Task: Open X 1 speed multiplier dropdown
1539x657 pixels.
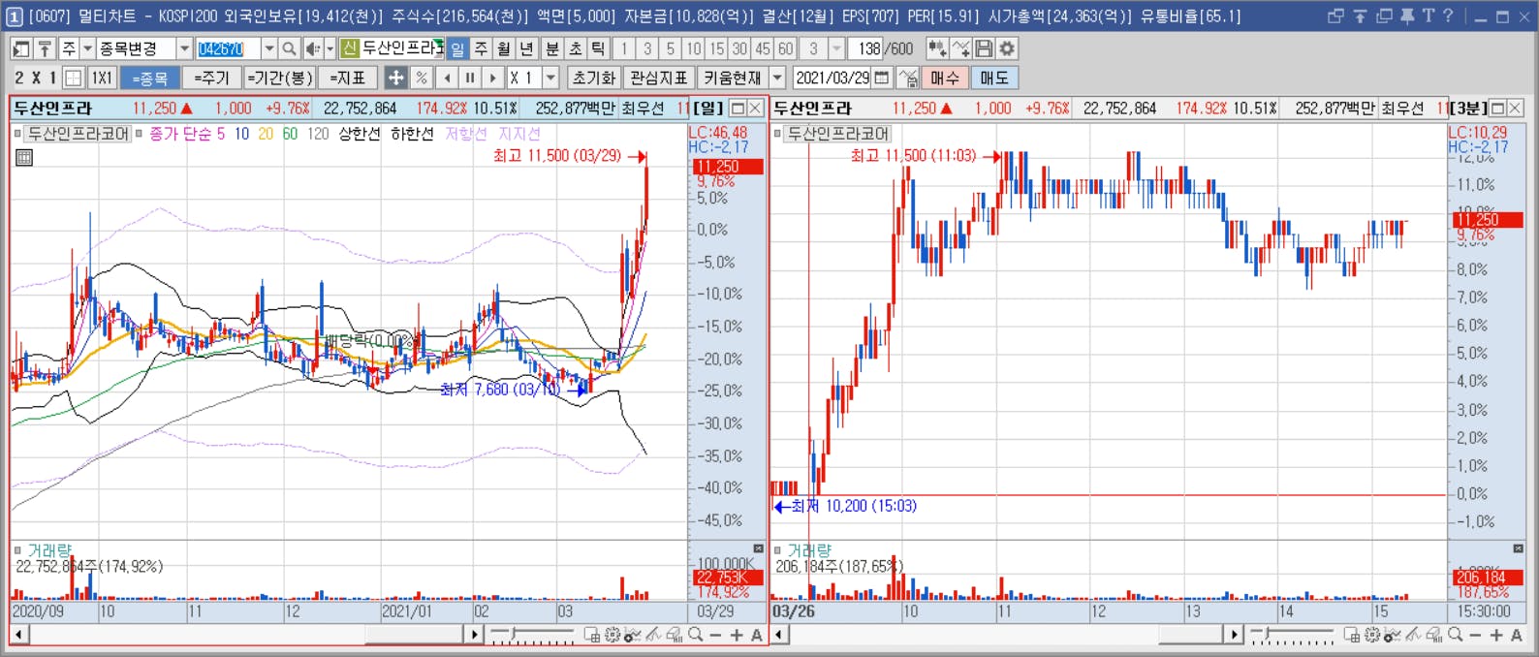Action: 551,78
